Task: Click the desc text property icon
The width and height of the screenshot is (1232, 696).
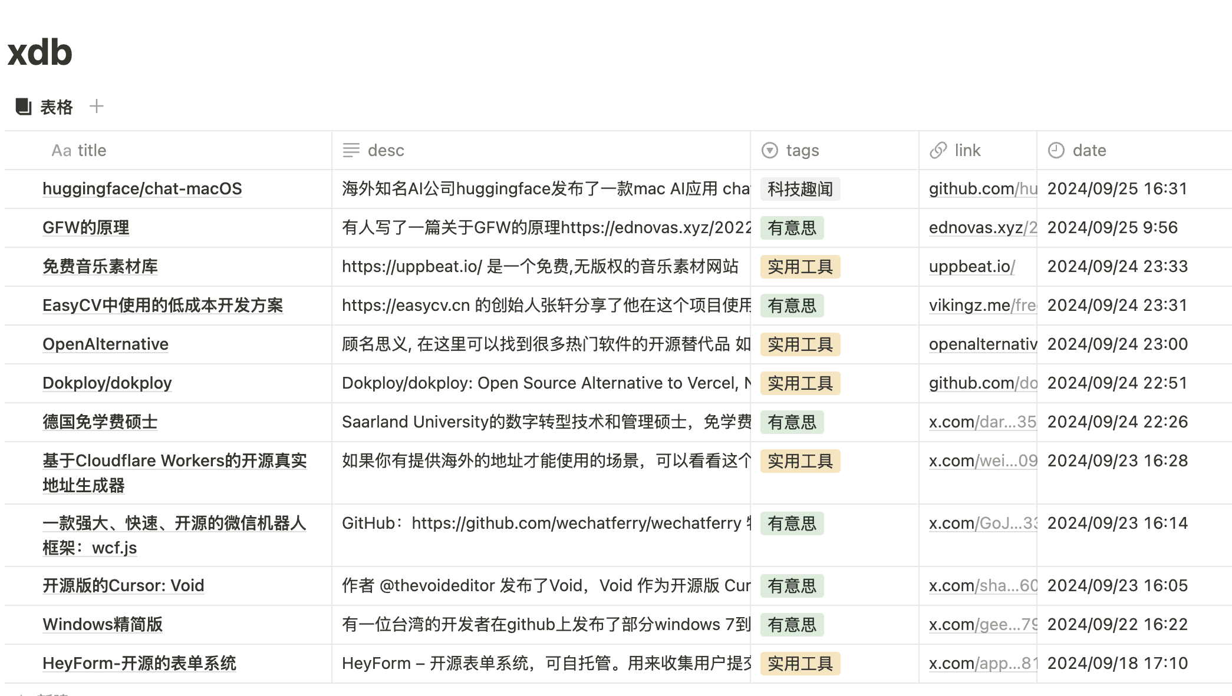Action: pos(351,151)
